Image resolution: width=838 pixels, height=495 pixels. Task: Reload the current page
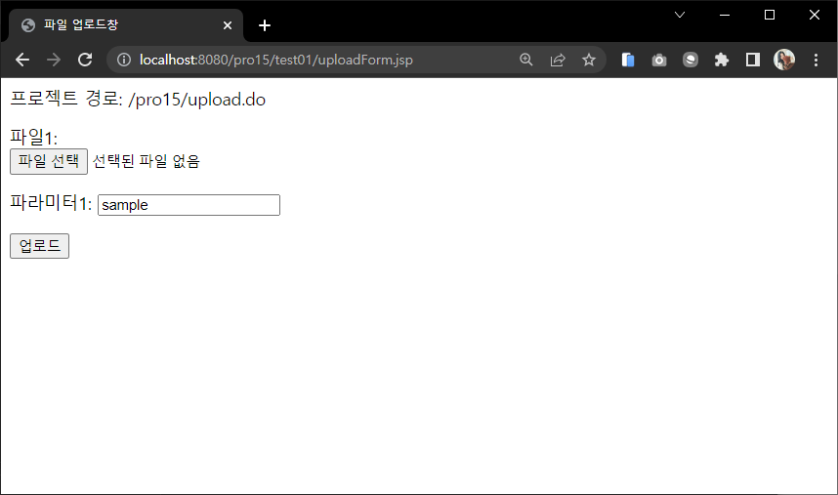click(85, 60)
